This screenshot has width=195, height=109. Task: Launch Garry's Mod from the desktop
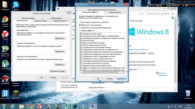(x=5, y=94)
